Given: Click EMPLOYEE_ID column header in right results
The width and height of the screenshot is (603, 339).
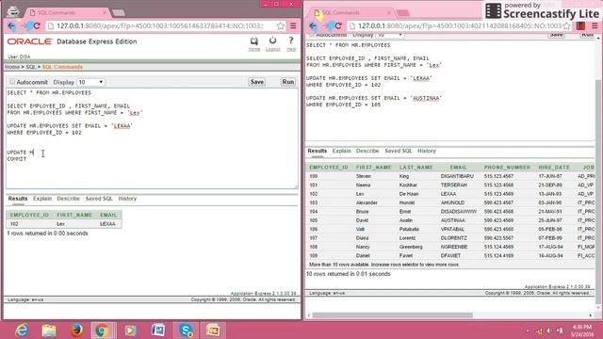Looking at the screenshot, I should 329,168.
